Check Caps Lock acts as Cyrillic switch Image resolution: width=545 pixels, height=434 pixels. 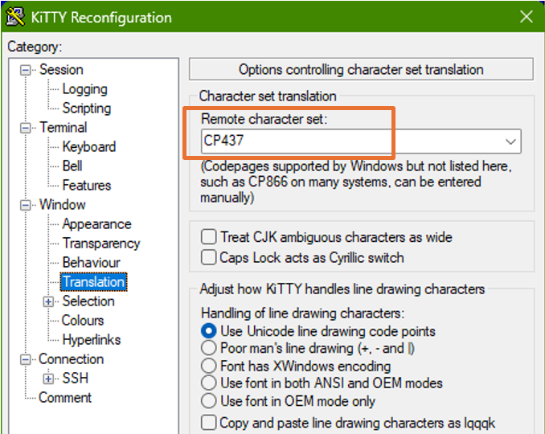point(209,258)
